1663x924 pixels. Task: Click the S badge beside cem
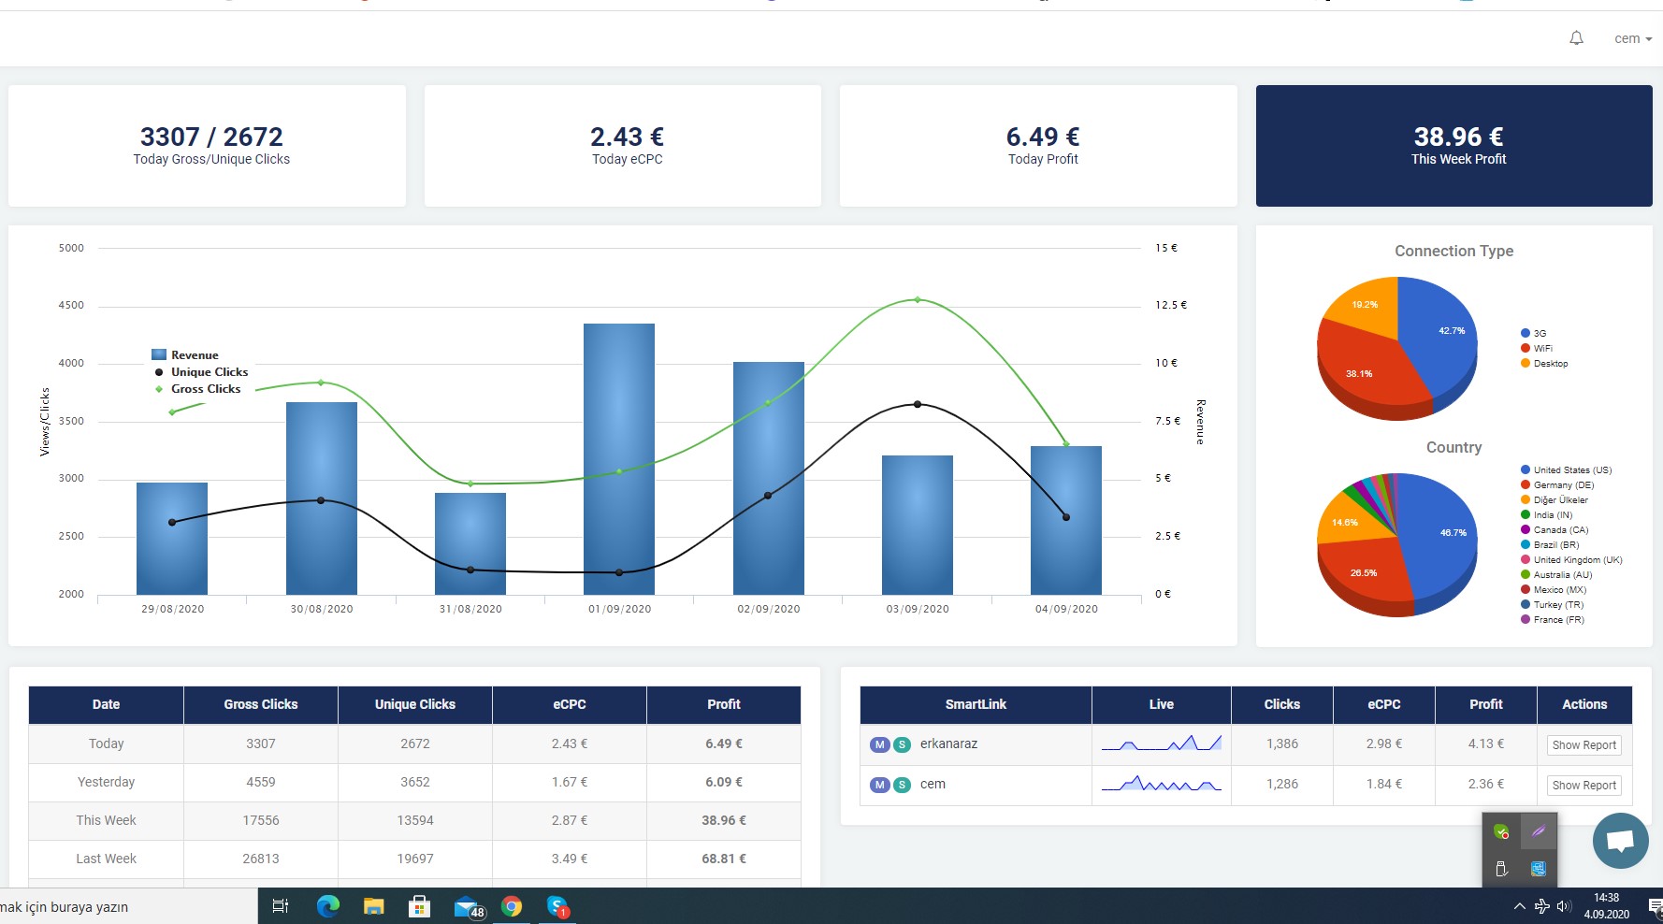tap(902, 785)
